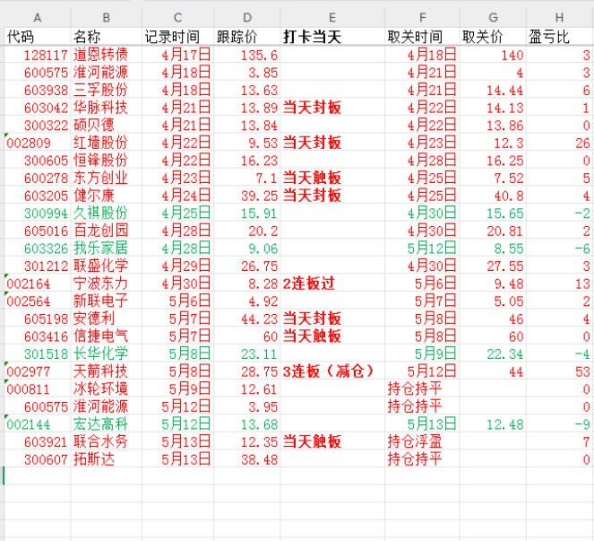Viewport: 594px width, 541px height.
Task: Select 当天触板 cell in 东方创业 row
Action: click(x=332, y=178)
